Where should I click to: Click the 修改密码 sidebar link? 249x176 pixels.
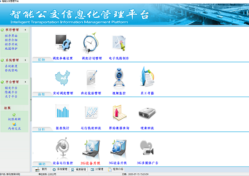pos(11,70)
